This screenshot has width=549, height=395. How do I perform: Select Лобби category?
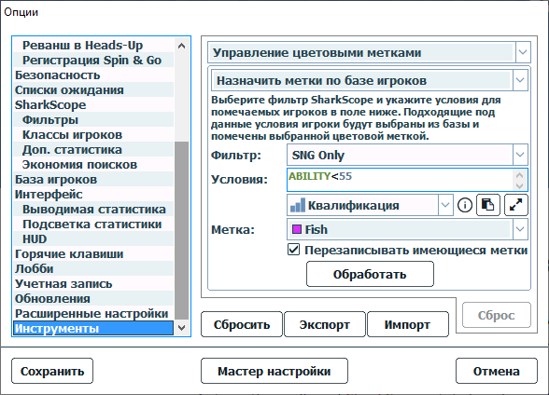tap(93, 269)
